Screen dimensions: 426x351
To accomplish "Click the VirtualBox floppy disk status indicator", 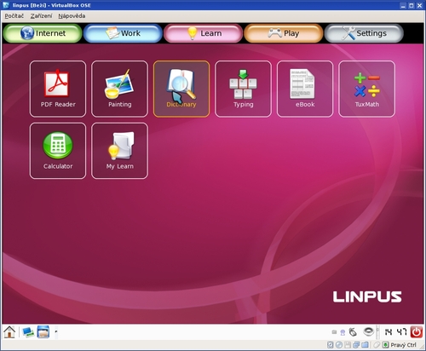I will (x=348, y=345).
